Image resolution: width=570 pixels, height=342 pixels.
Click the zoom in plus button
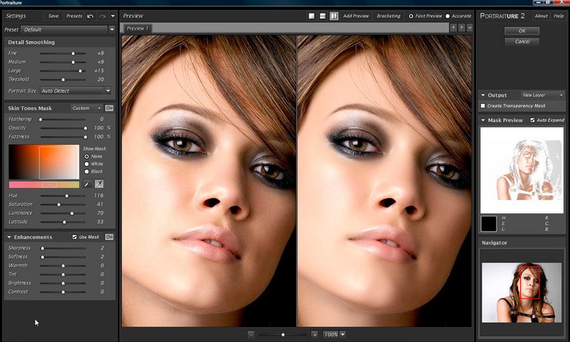point(314,334)
